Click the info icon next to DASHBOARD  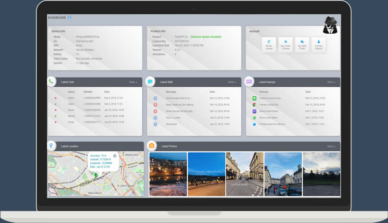(70, 17)
